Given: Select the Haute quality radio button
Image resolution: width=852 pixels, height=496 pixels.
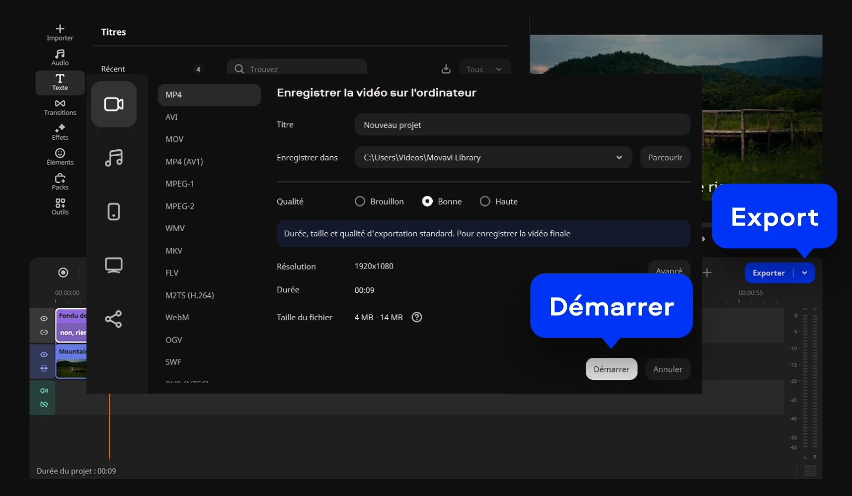Looking at the screenshot, I should pos(485,202).
